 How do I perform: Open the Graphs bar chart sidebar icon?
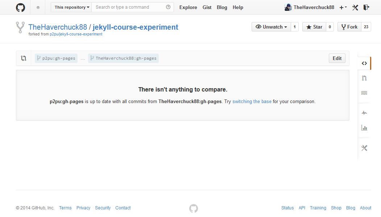364,128
